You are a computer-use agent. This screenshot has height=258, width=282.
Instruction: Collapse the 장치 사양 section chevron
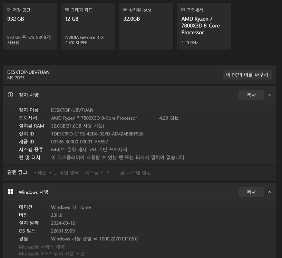click(270, 95)
